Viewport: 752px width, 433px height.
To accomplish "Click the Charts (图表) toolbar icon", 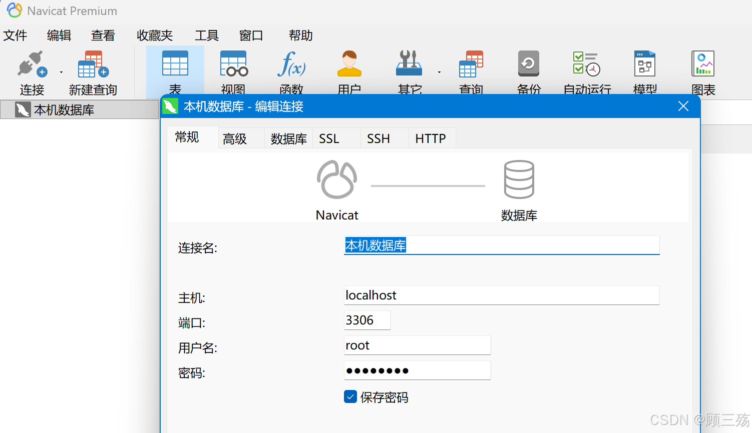I will [703, 63].
